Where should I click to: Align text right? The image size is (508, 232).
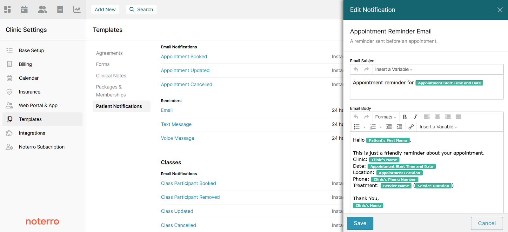(448, 117)
